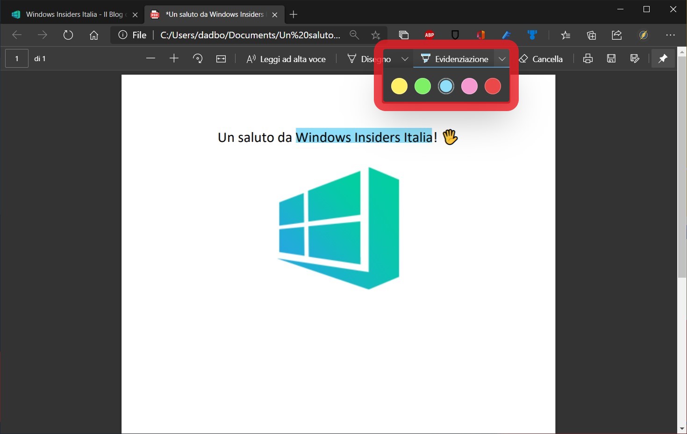Viewport: 687px width, 434px height.
Task: Fit PDF page to width
Action: click(221, 58)
